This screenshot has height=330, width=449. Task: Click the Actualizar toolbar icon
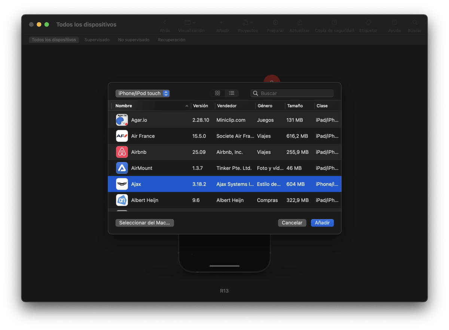click(299, 23)
